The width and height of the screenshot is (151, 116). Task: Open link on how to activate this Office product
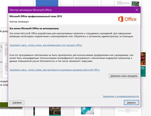46,45
